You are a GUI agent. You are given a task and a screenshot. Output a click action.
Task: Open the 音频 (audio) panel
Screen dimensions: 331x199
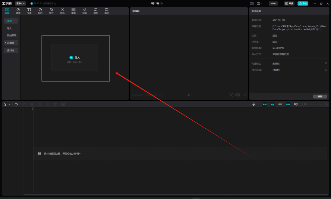coord(18,11)
